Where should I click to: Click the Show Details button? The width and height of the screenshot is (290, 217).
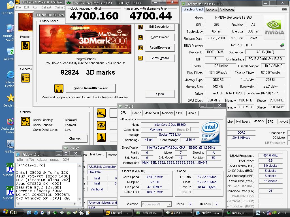coord(160,58)
